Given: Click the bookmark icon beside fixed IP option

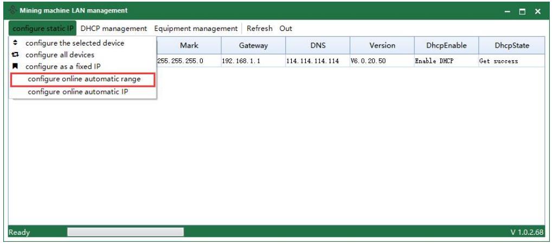Looking at the screenshot, I should click(15, 66).
